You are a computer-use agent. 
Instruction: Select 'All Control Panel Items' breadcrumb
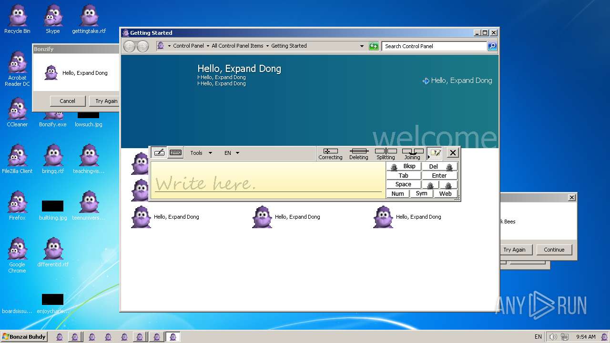point(237,46)
